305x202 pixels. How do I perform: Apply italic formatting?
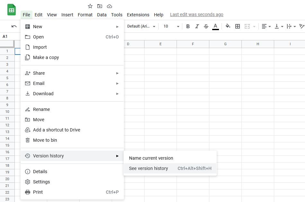[197, 26]
